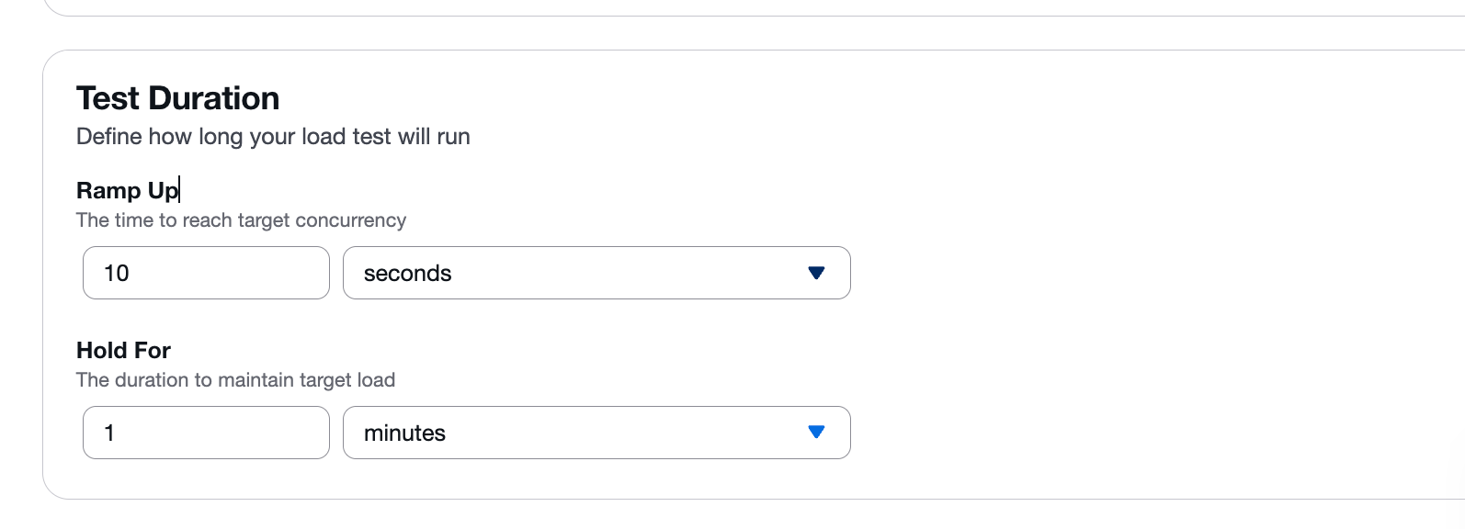Click the Hold For field label
The height and width of the screenshot is (529, 1465).
click(x=123, y=350)
